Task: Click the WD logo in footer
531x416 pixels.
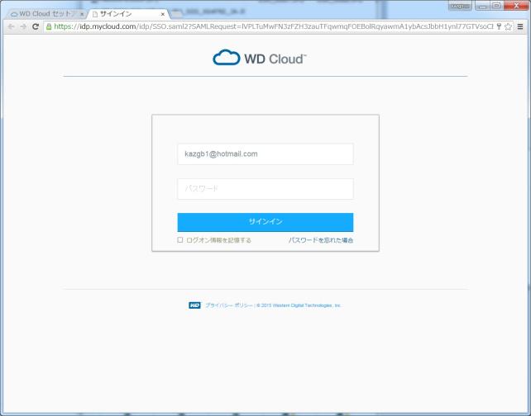Action: point(194,305)
